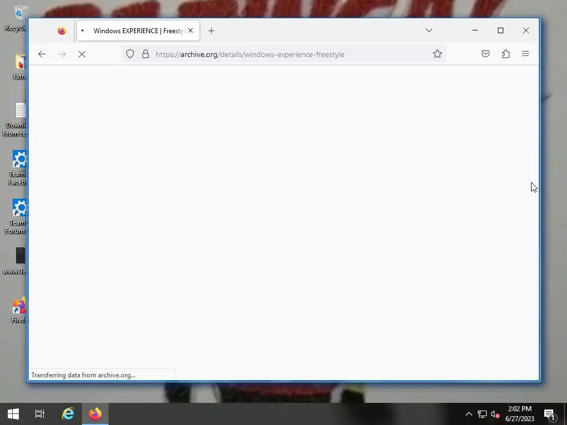Open the muted volume tray icon
The width and height of the screenshot is (567, 425).
click(495, 414)
